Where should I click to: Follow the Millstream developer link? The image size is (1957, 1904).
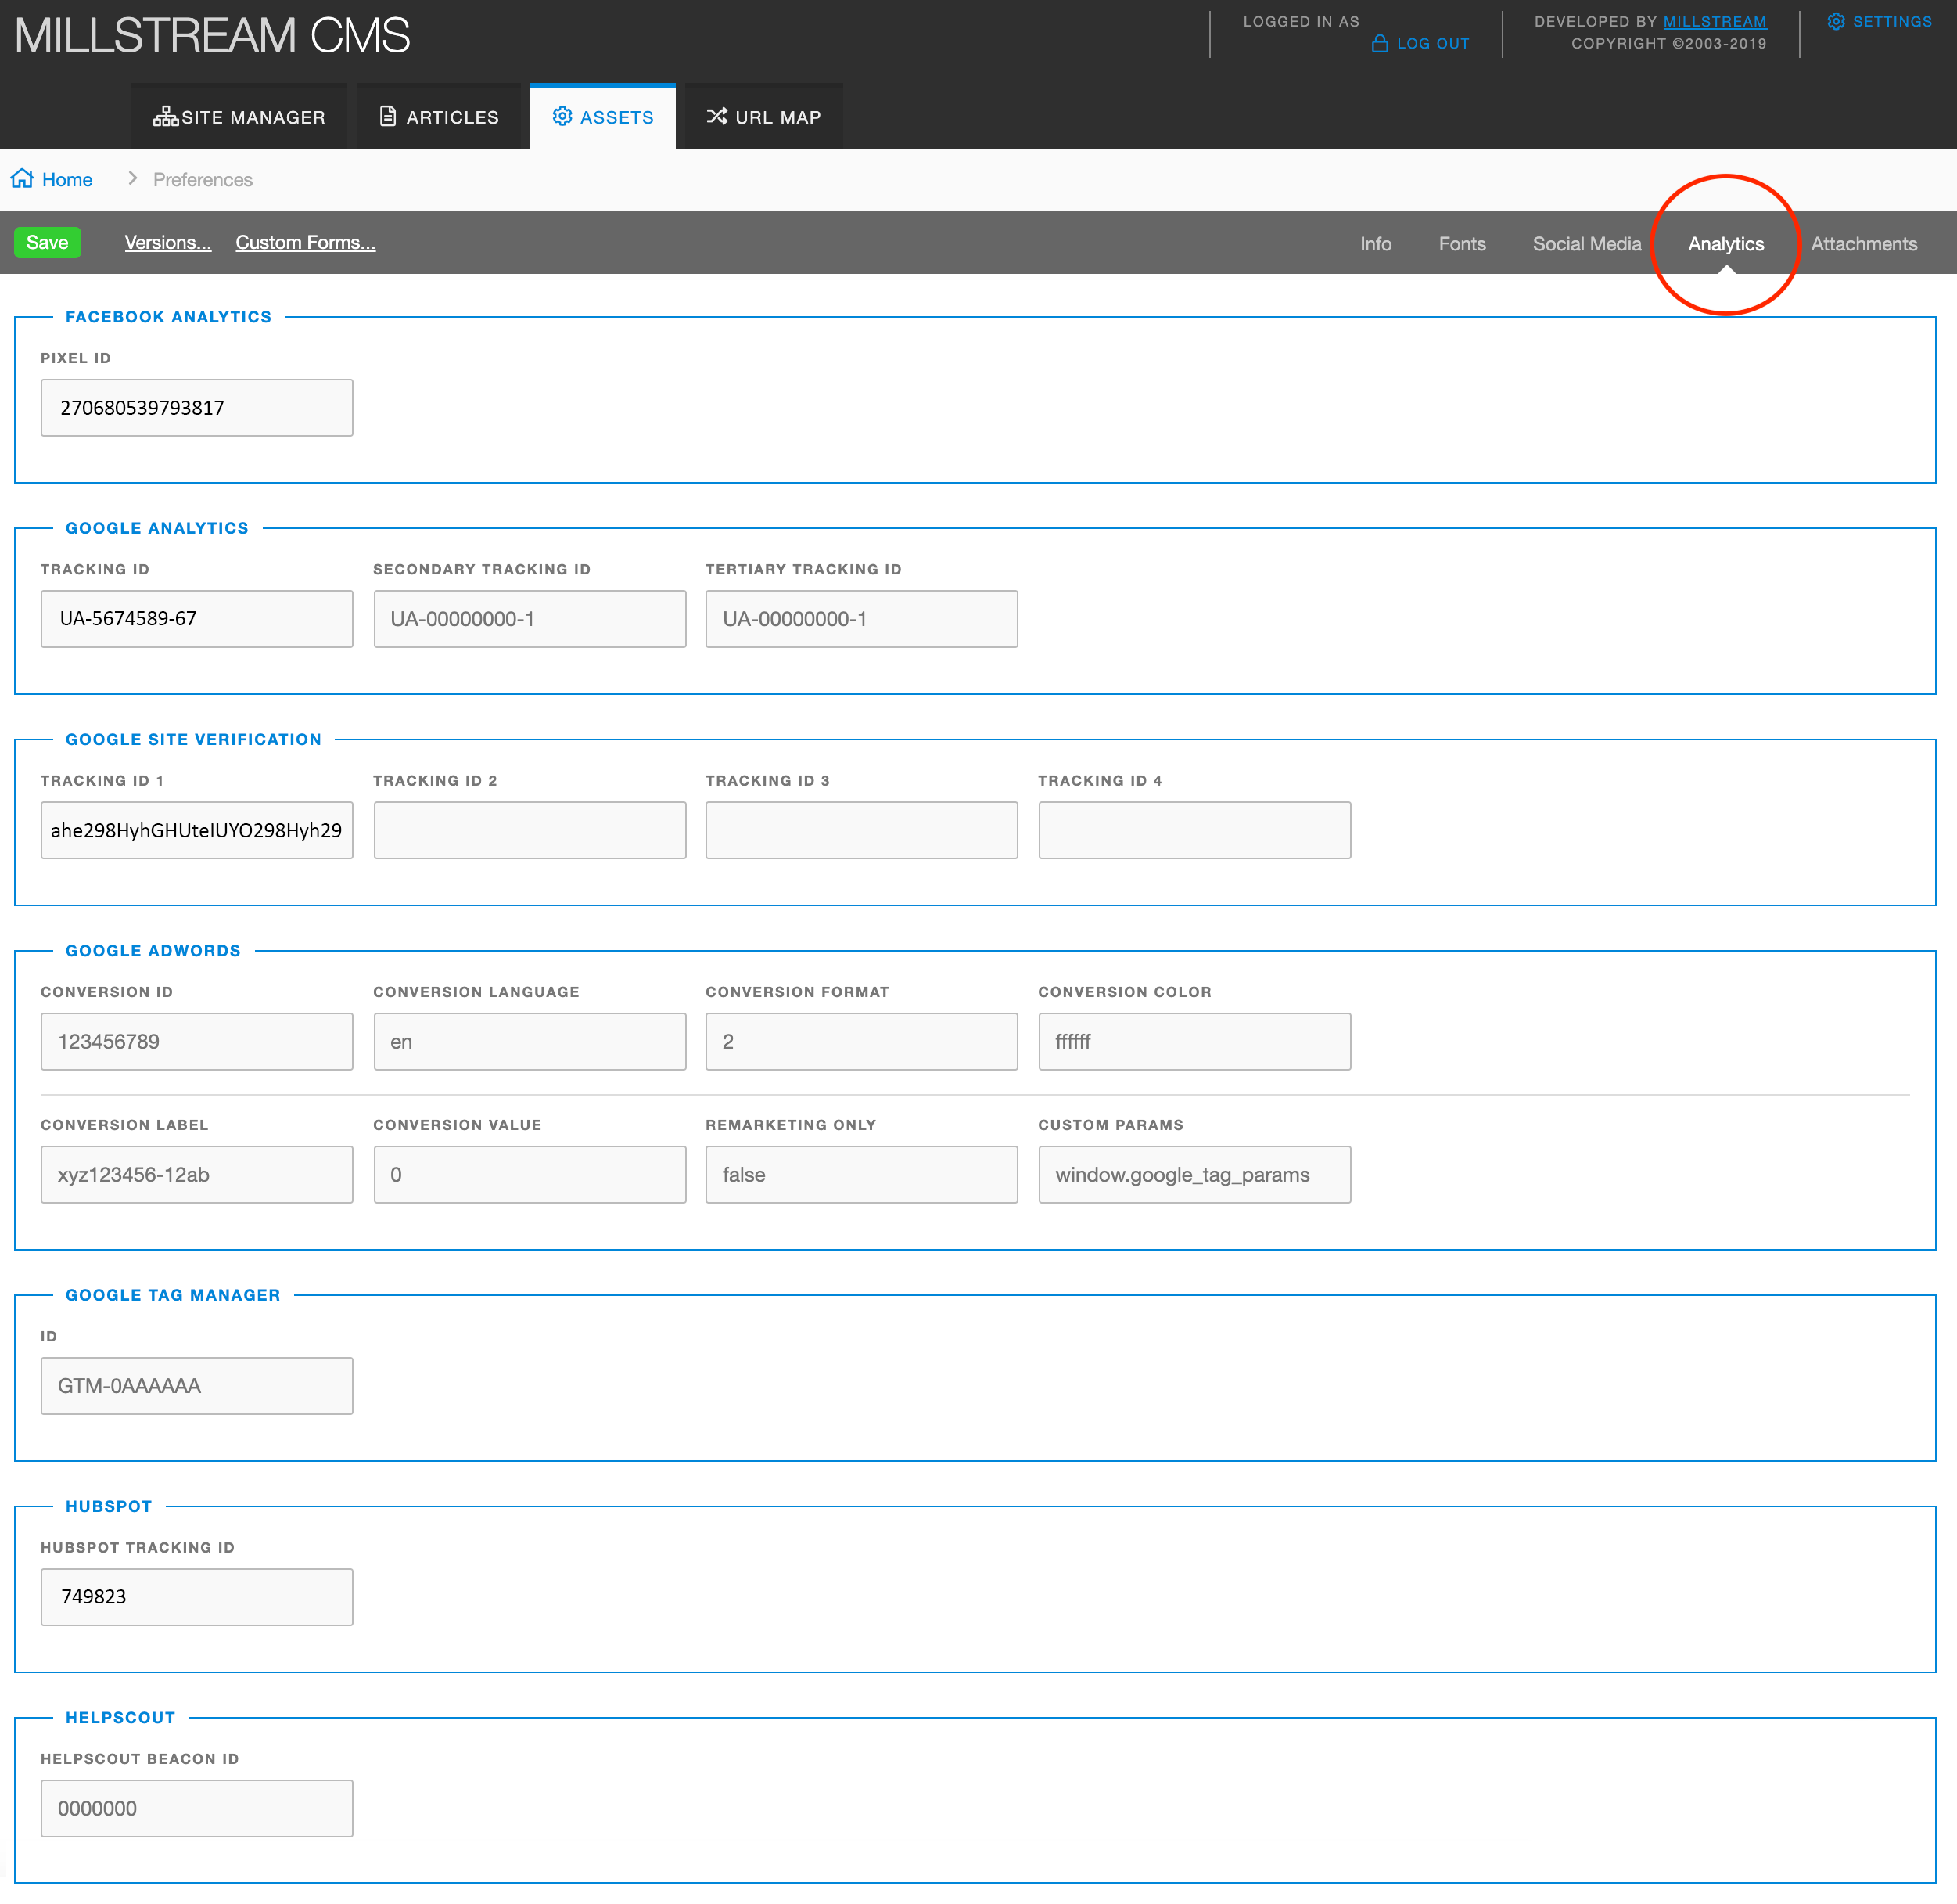[1714, 22]
